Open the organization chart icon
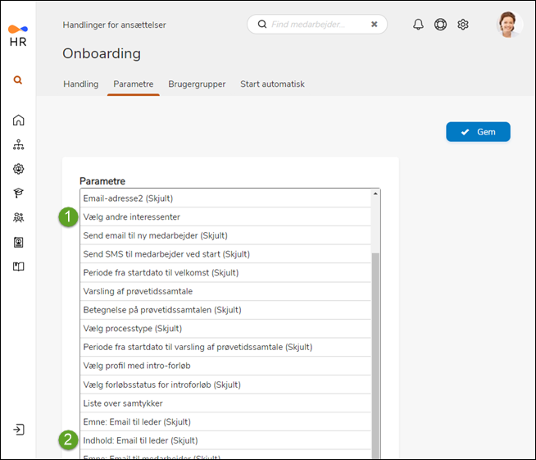The width and height of the screenshot is (536, 460). [x=18, y=145]
